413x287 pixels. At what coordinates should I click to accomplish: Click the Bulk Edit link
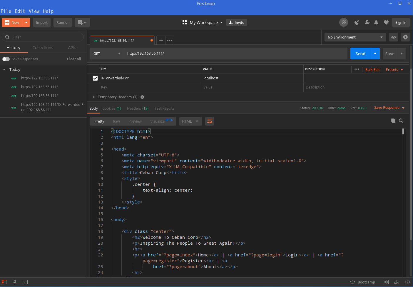(x=372, y=70)
